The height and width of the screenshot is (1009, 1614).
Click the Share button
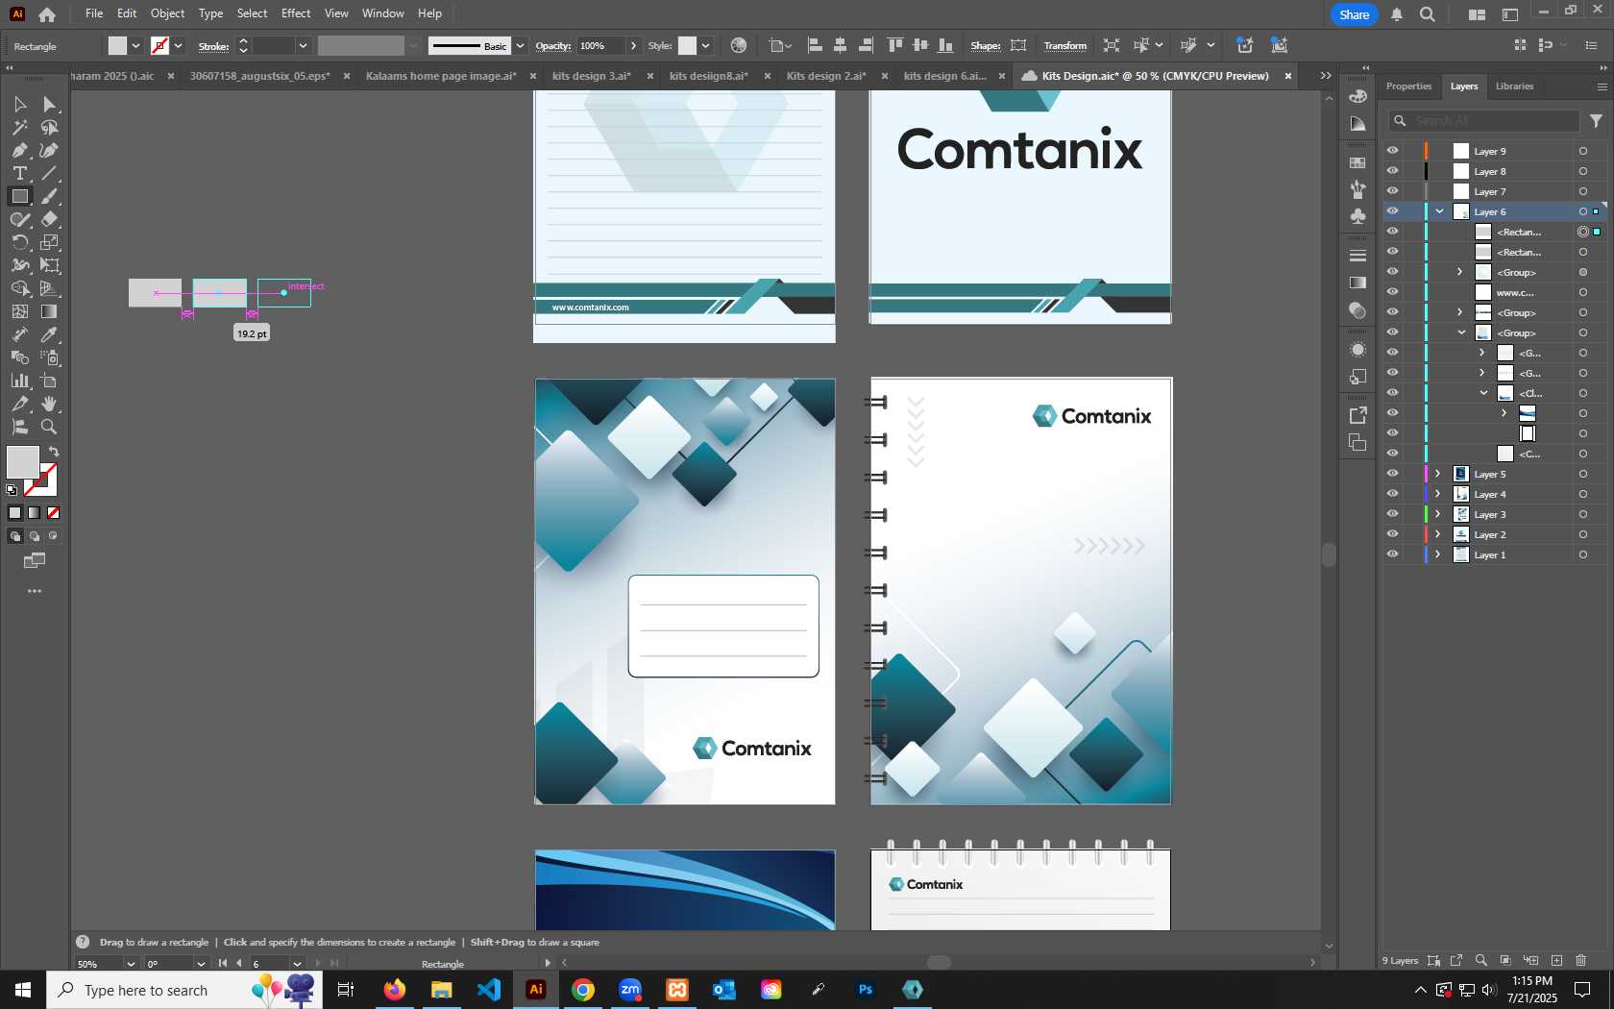[1354, 14]
